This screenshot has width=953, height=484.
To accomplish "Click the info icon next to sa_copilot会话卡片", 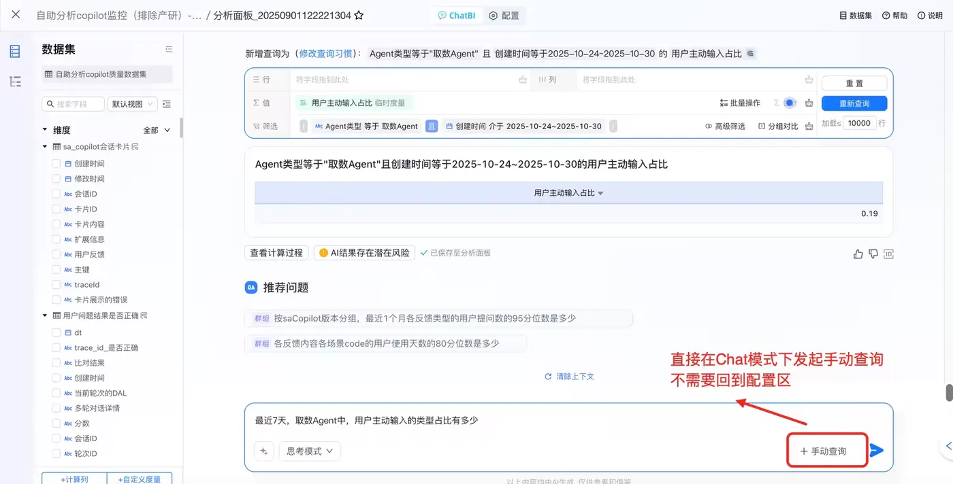I will point(135,147).
